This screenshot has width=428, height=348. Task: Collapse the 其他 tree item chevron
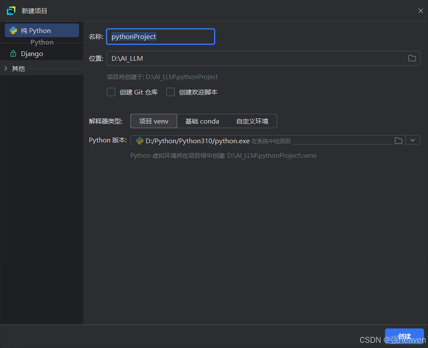point(6,68)
